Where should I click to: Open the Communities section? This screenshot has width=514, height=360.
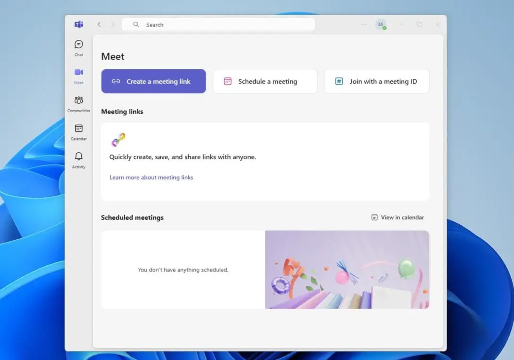tap(78, 103)
